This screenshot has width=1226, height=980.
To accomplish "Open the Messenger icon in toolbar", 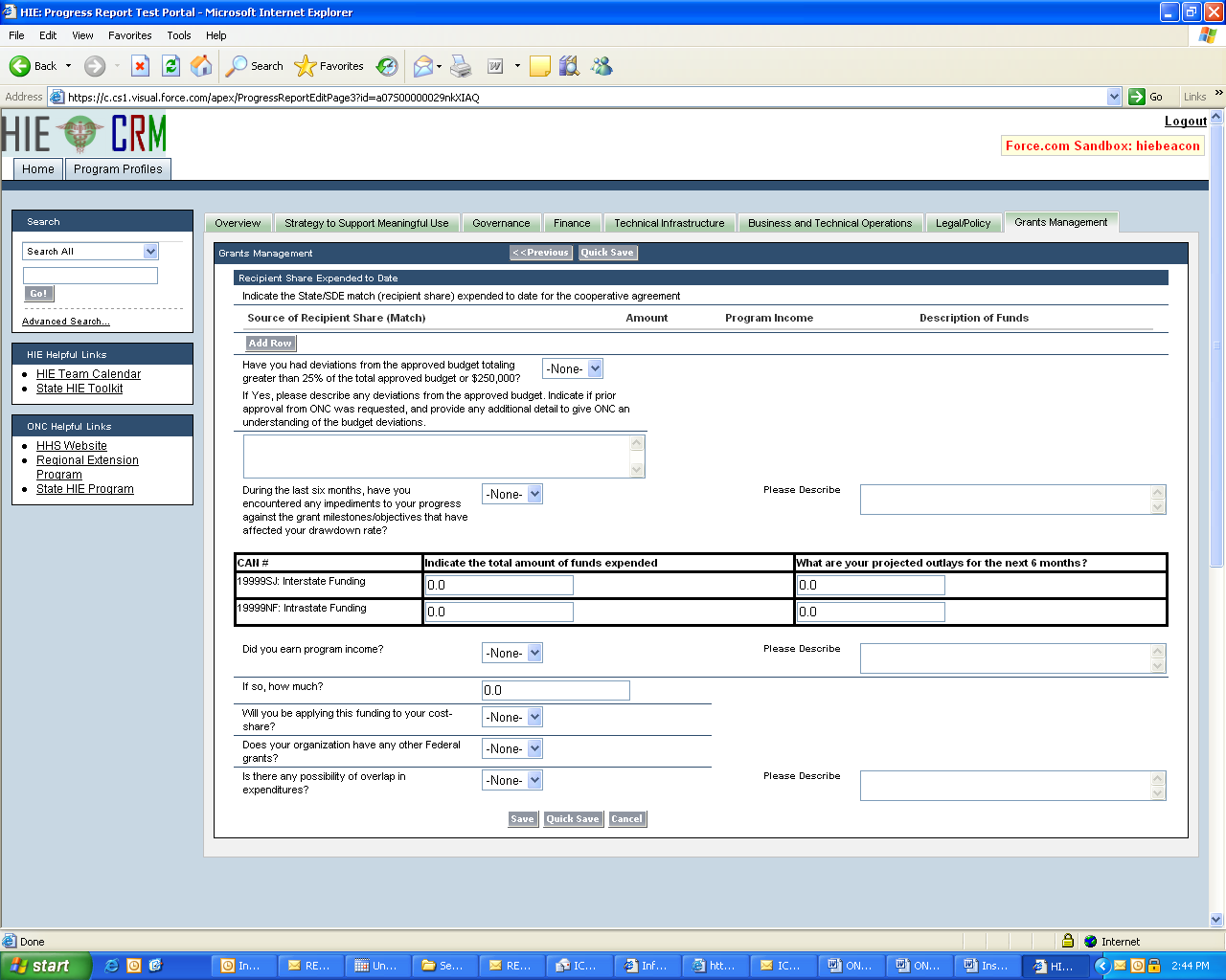I will pos(602,66).
